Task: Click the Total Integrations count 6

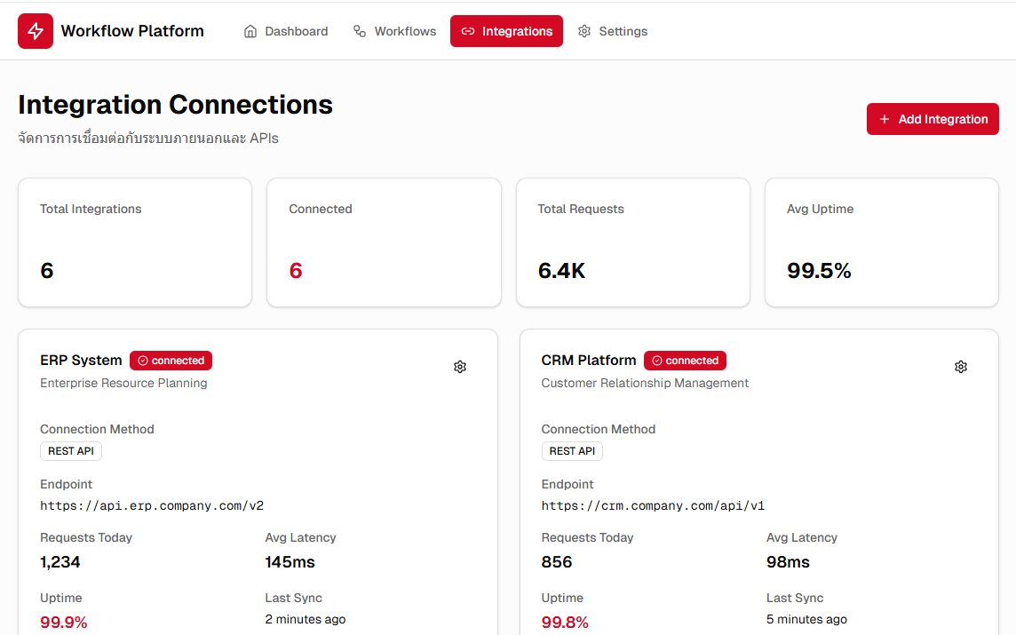Action: click(47, 270)
